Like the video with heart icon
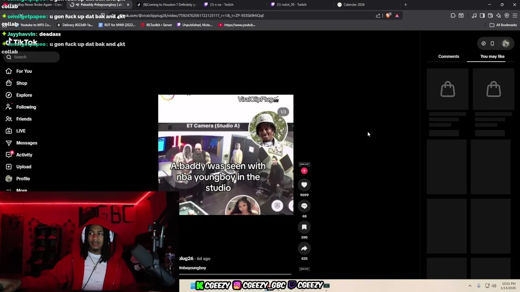 point(304,185)
